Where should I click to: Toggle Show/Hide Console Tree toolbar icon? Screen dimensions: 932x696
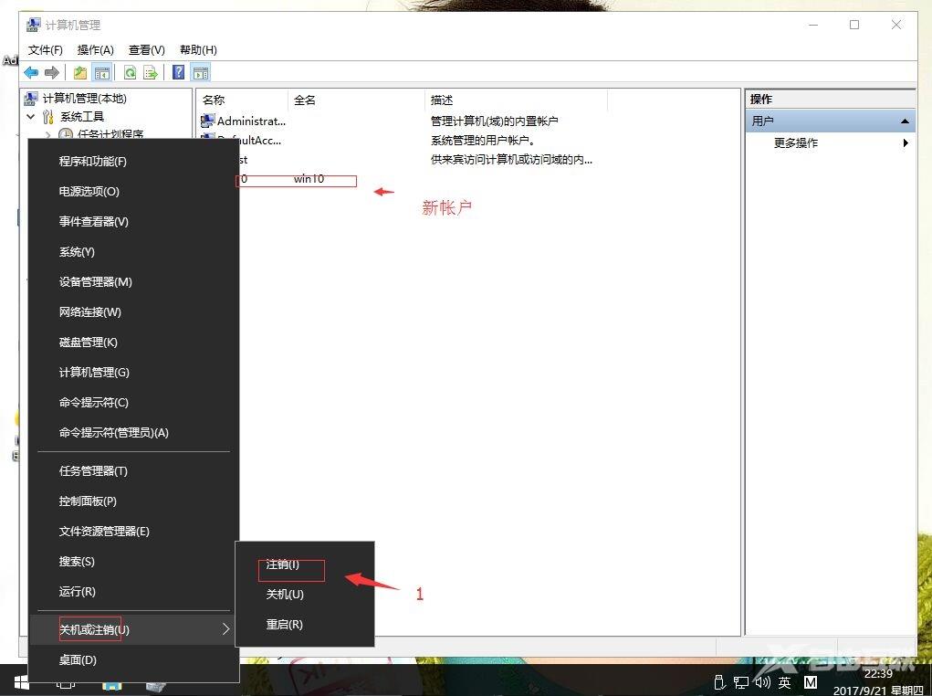[x=102, y=73]
